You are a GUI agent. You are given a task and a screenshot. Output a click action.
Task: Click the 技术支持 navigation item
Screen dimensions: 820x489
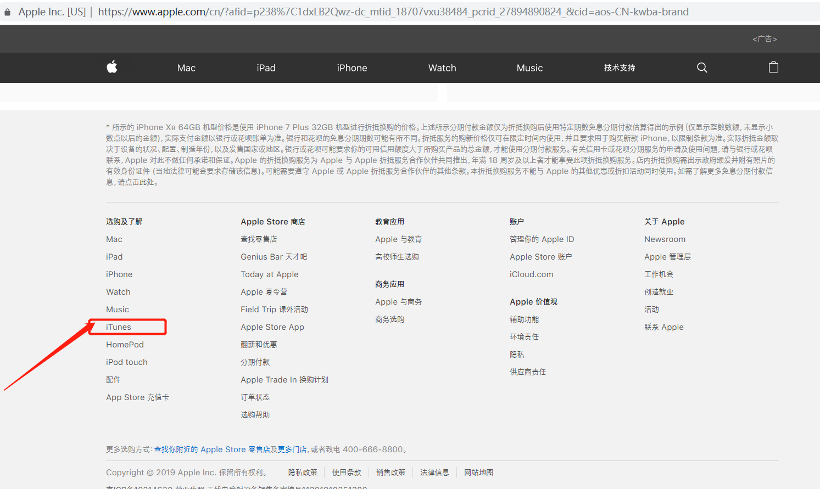pos(620,68)
